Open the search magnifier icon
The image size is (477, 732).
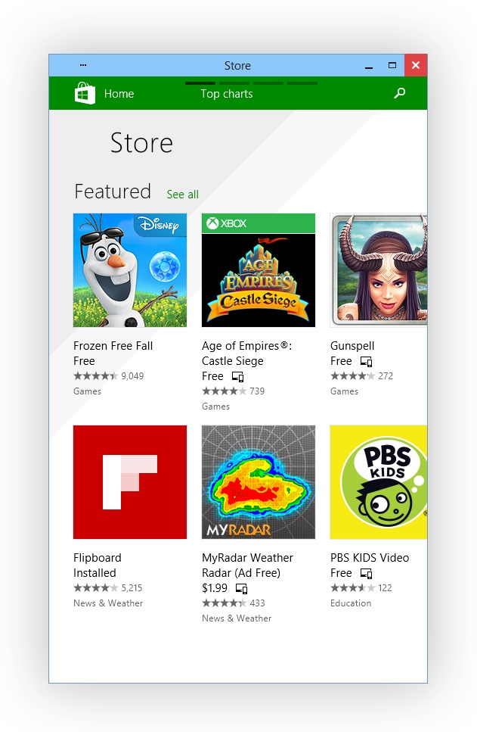coord(400,93)
